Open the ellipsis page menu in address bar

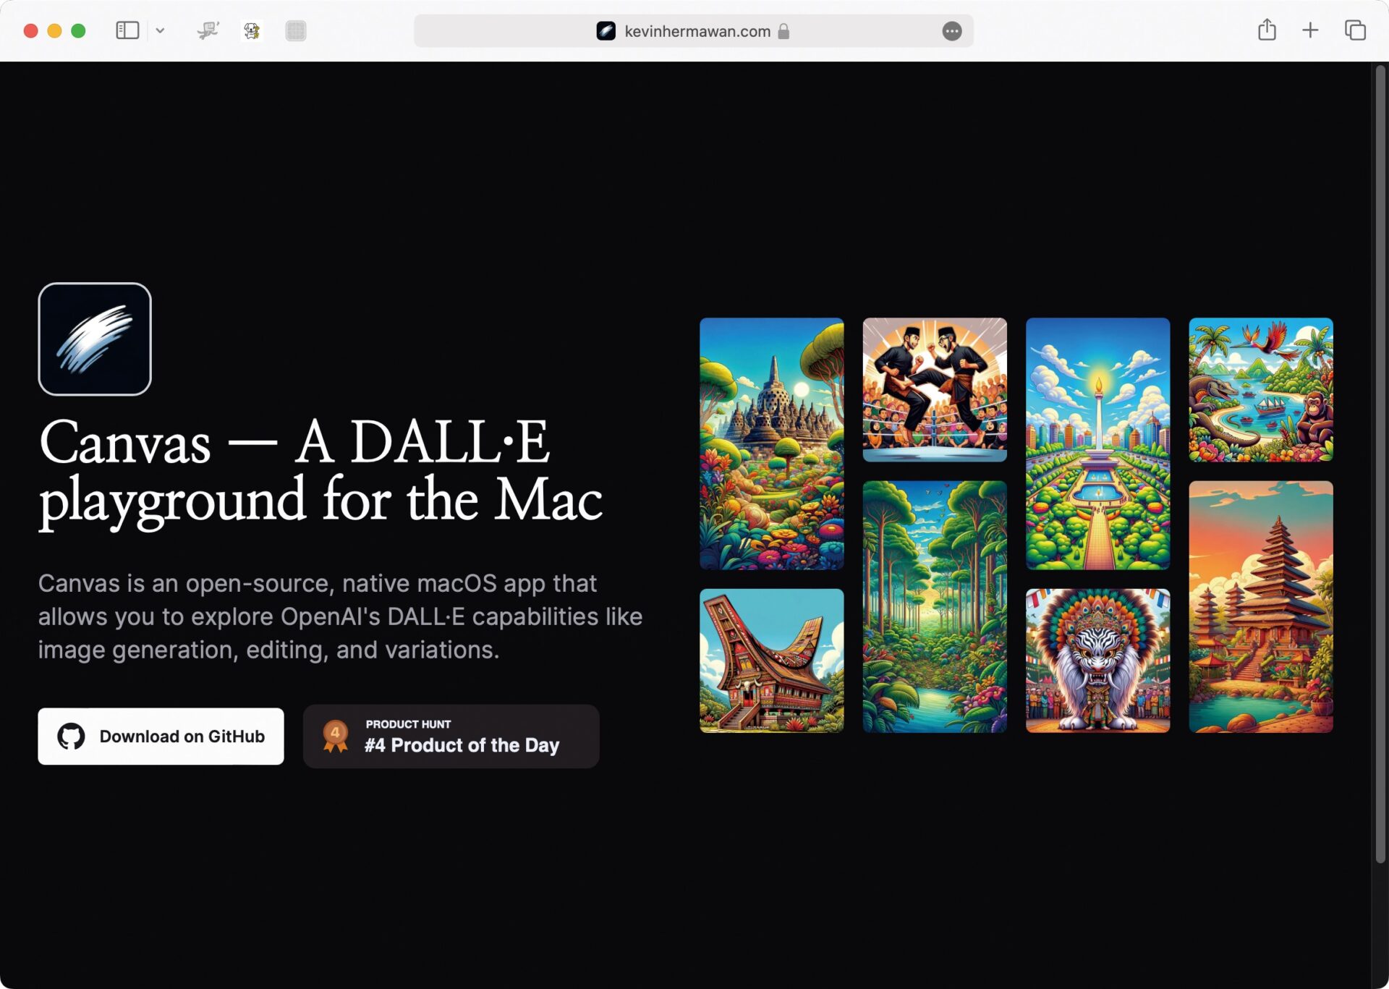click(x=952, y=31)
